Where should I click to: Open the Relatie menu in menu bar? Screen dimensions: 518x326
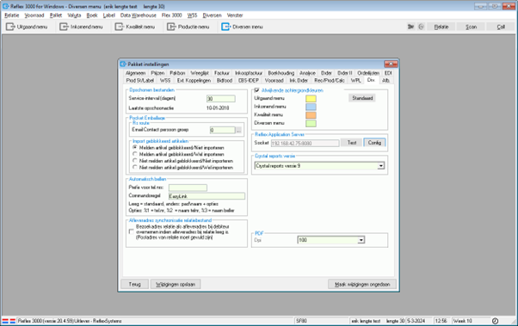coord(12,15)
